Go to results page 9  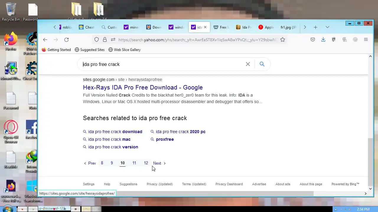click(x=112, y=163)
